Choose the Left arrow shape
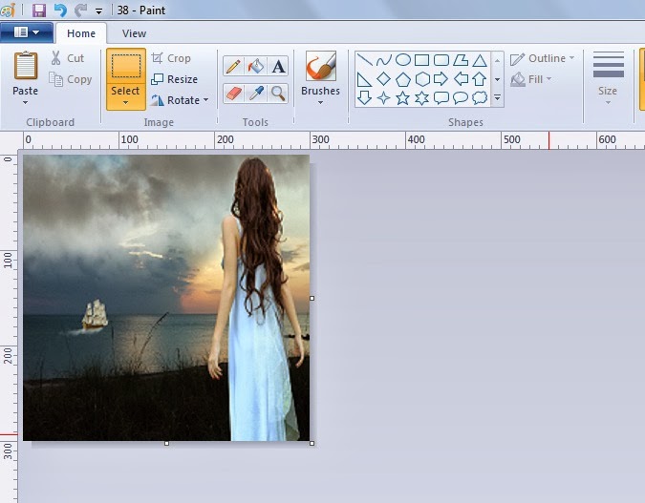645x503 pixels. 461,79
